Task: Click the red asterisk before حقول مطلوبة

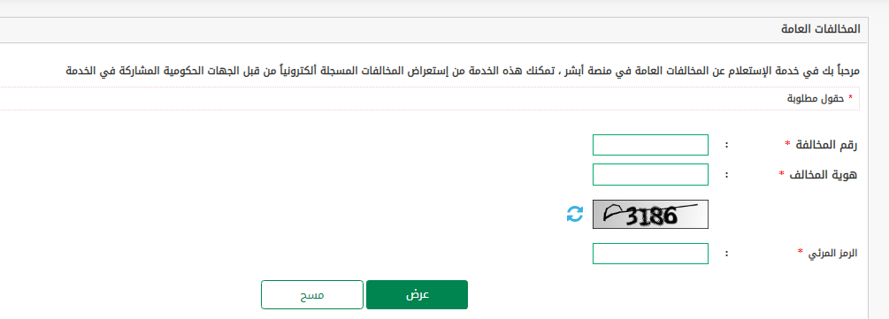Action: coord(850,98)
